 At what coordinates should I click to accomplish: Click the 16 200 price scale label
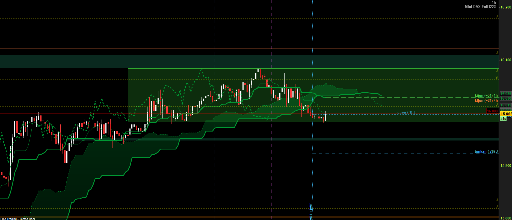point(505,7)
